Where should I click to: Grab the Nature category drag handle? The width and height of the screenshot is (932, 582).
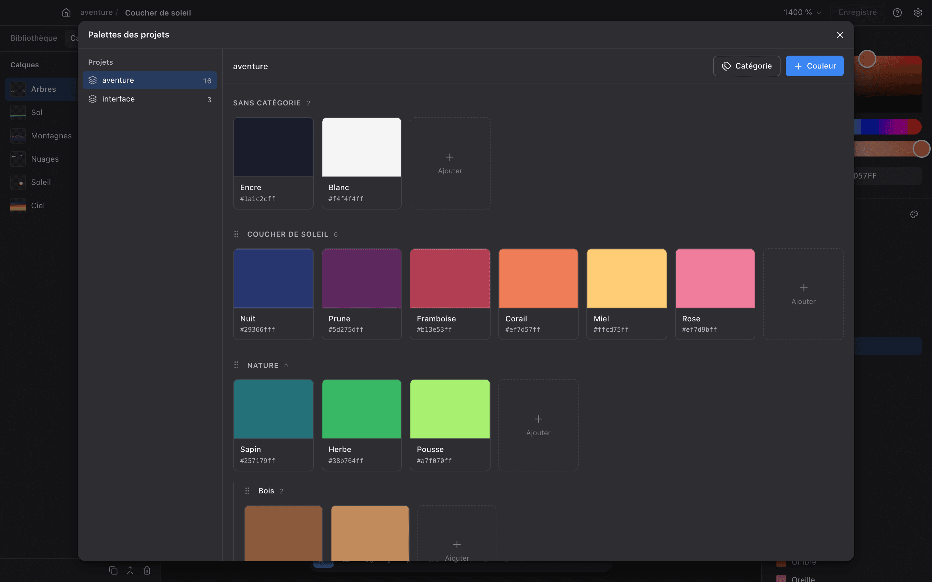236,365
